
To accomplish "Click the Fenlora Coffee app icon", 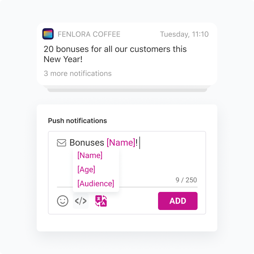I will (48, 34).
